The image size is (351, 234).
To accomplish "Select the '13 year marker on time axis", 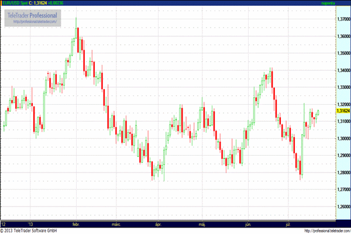I will 31,223.
